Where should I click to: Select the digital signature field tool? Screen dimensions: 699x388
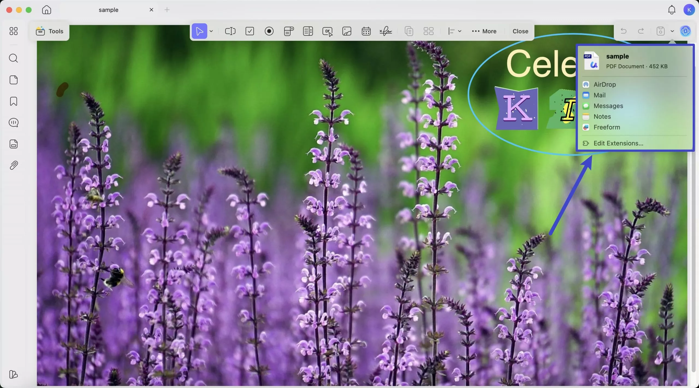click(386, 31)
